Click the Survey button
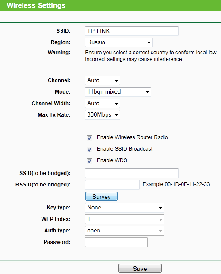 click(101, 196)
